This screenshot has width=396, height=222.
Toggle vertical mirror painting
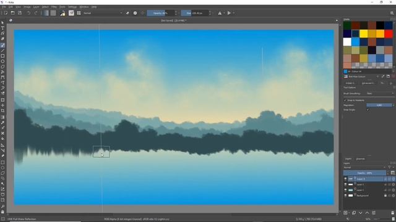(x=229, y=13)
